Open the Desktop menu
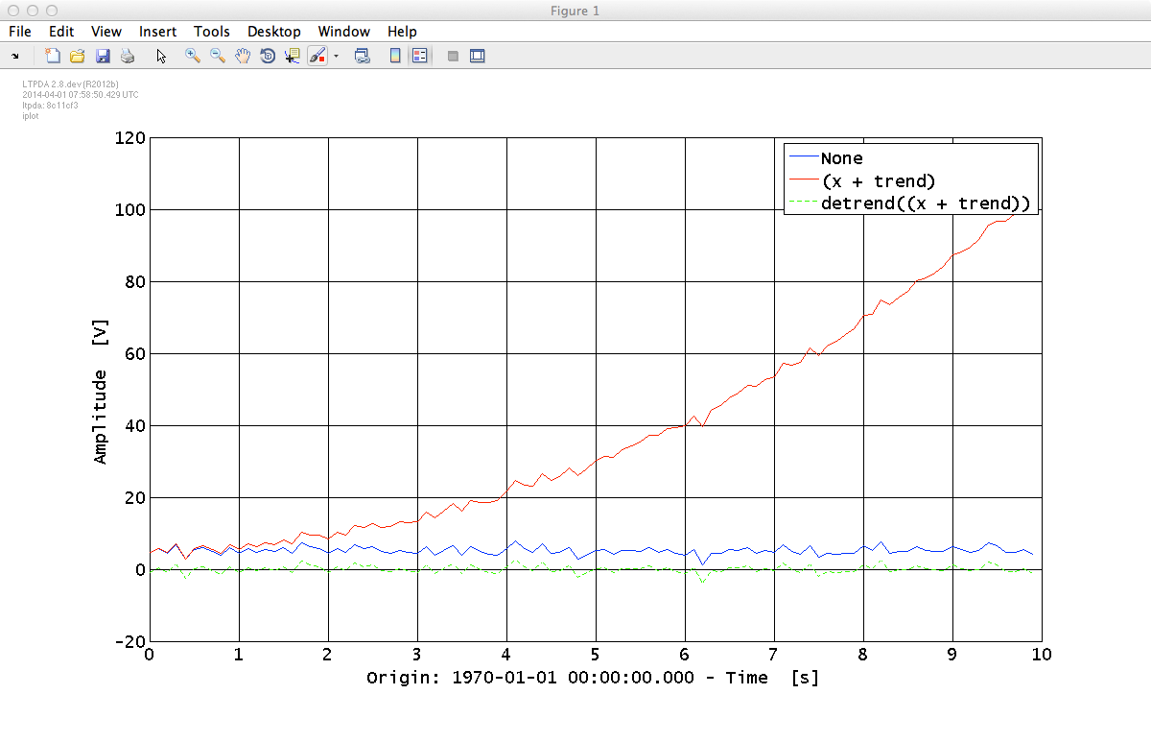Image resolution: width=1151 pixels, height=742 pixels. pos(273,32)
